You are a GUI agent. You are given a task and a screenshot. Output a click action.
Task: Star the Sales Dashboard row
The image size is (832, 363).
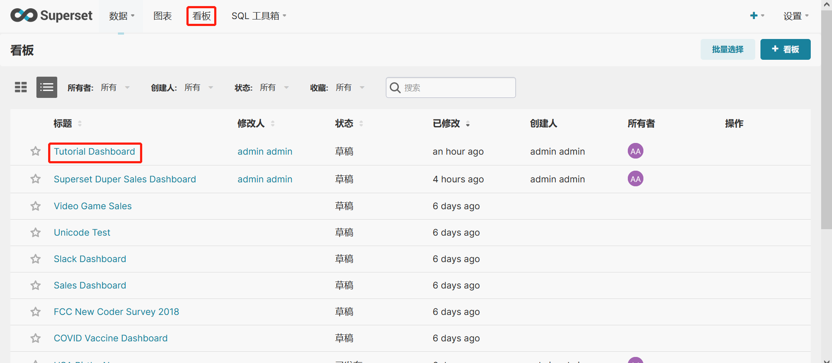(36, 285)
